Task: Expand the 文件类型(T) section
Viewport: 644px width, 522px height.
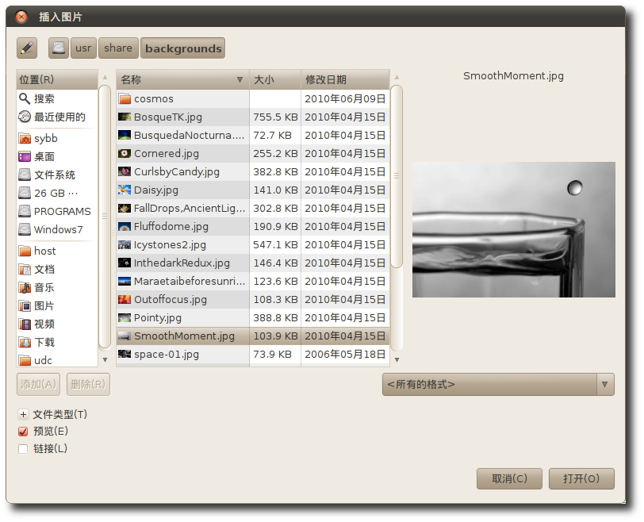Action: coord(24,414)
